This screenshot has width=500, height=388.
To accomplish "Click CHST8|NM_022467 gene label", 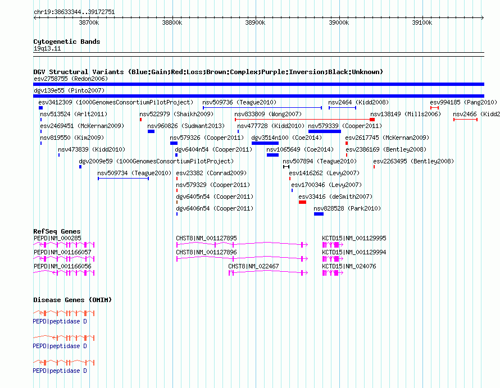I will click(x=253, y=266).
